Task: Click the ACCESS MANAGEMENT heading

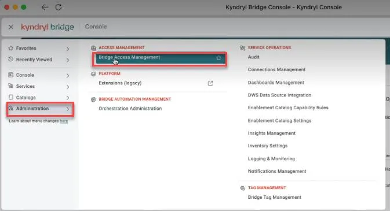Action: [121, 47]
